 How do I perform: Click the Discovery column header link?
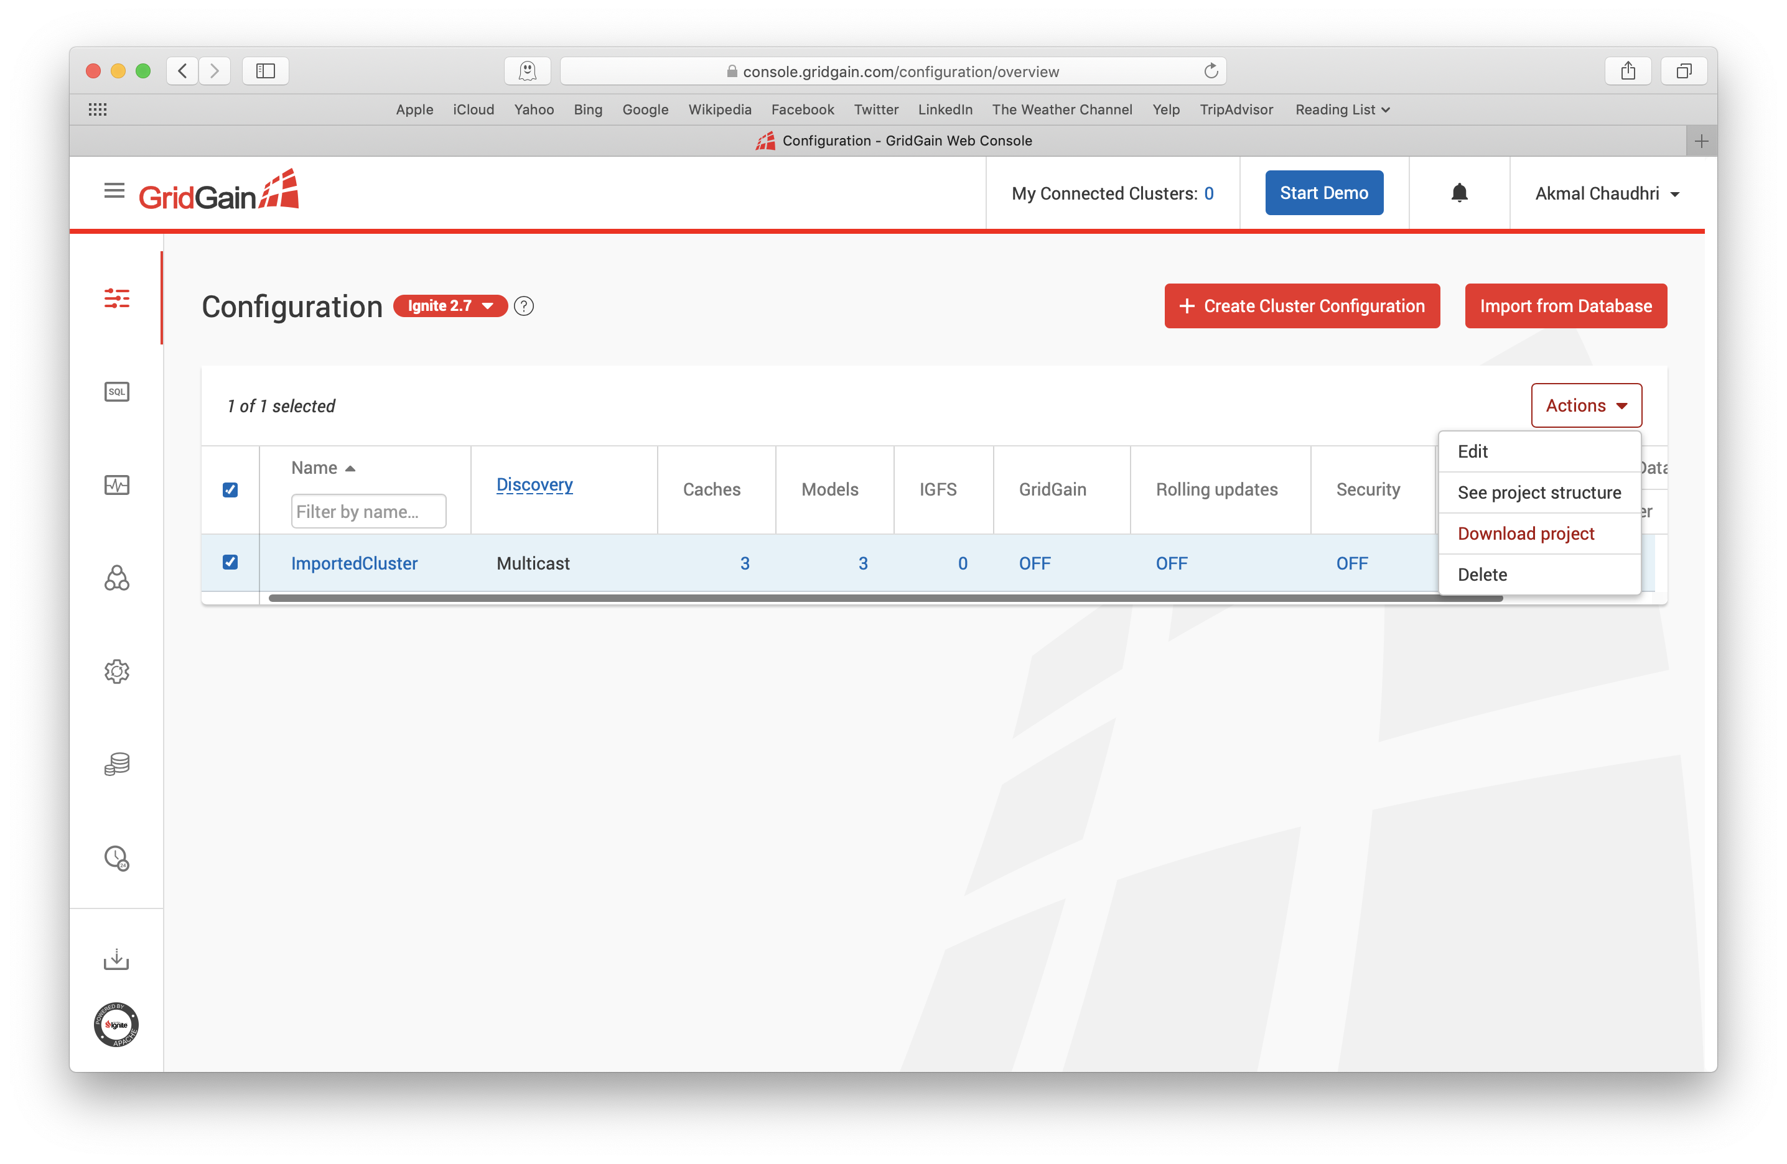[x=535, y=484]
